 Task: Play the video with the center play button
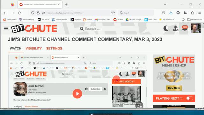pos(77,94)
